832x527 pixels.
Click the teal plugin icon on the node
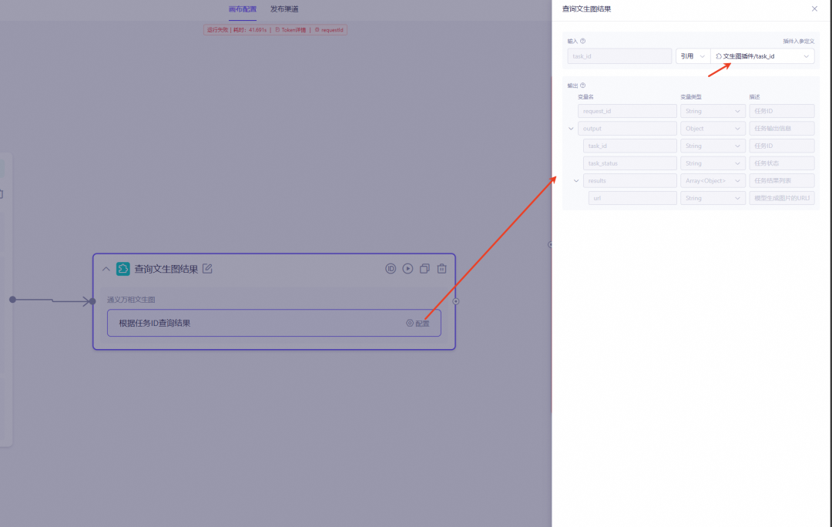tap(123, 269)
